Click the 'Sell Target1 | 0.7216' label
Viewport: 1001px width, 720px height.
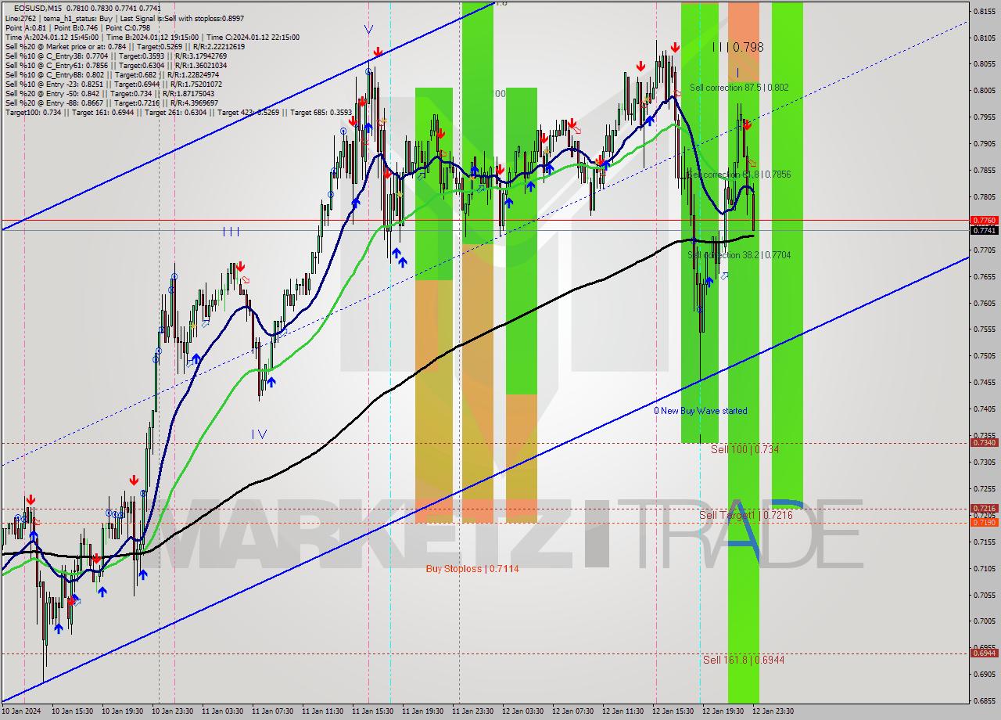pyautogui.click(x=745, y=516)
